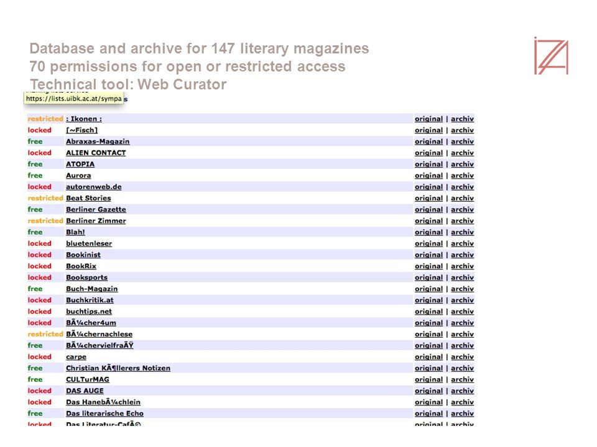Open original link for Aurora
The image size is (597, 447).
428,176
